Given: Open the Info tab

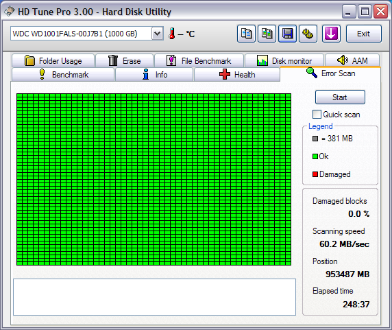Looking at the screenshot, I should pos(154,75).
